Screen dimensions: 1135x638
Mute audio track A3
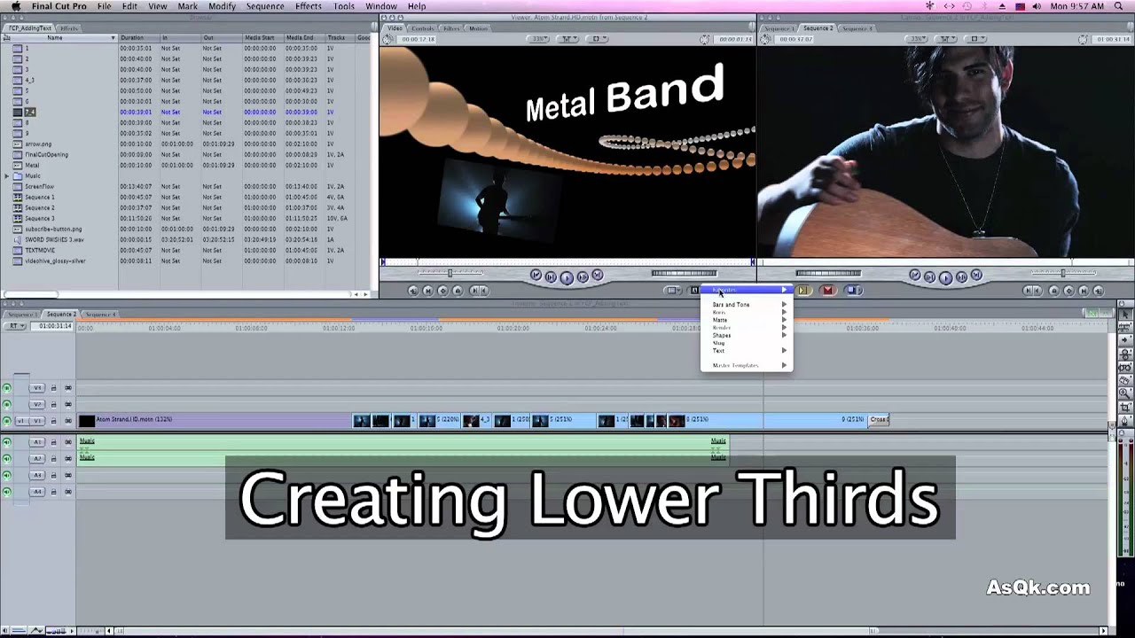[x=7, y=475]
